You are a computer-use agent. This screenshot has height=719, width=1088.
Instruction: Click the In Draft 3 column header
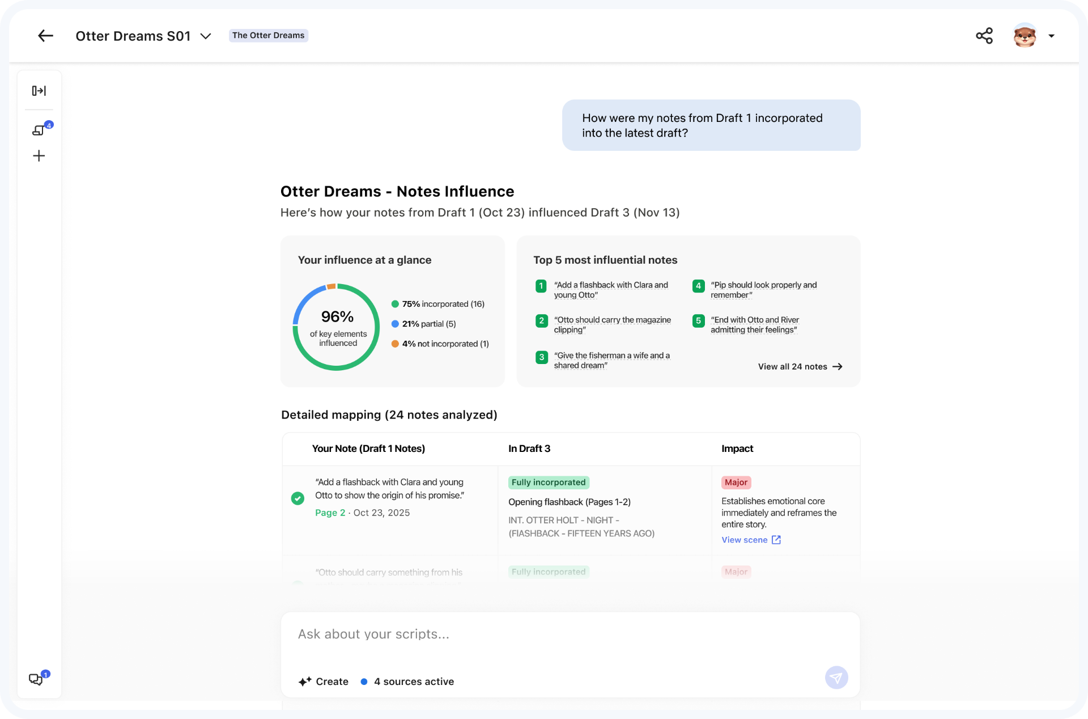click(529, 449)
